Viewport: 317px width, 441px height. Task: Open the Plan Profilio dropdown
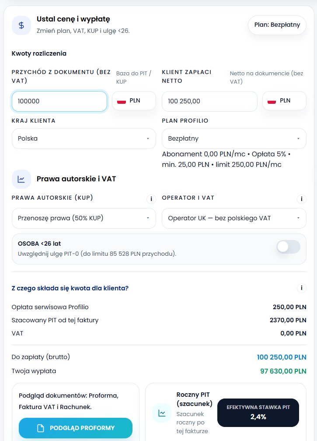tap(234, 138)
